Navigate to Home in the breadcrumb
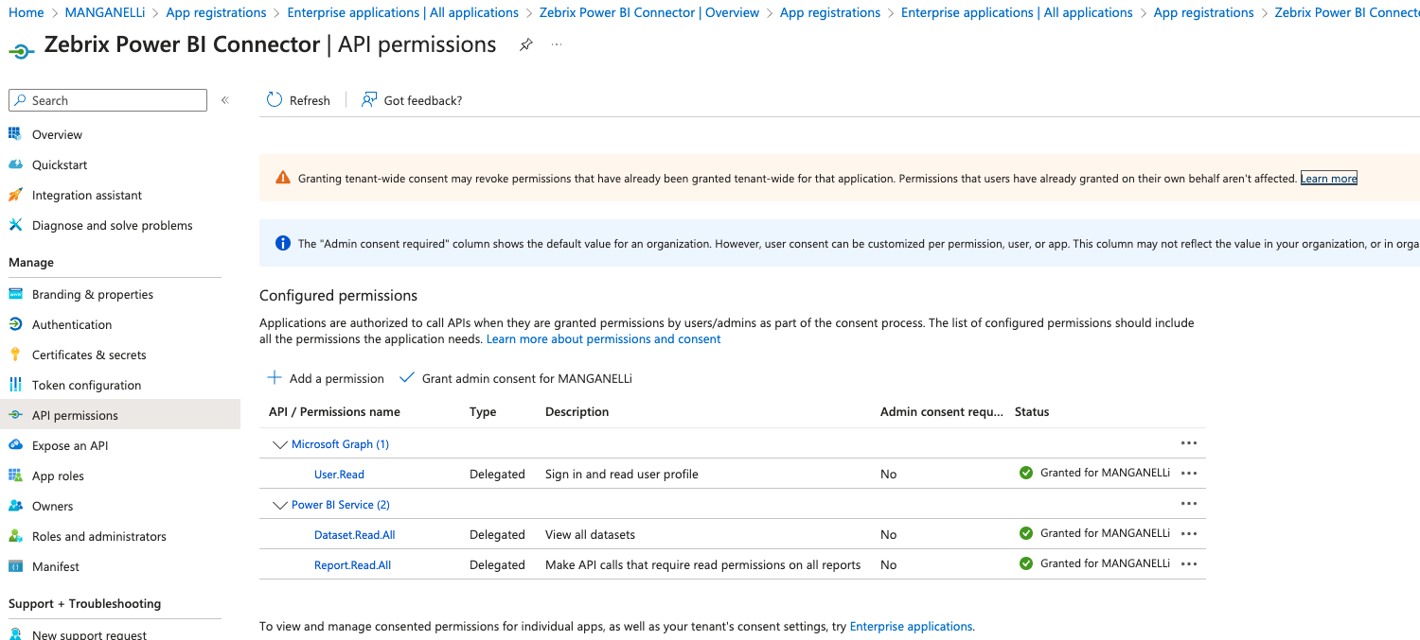Screen dimensions: 1420x640 point(26,12)
